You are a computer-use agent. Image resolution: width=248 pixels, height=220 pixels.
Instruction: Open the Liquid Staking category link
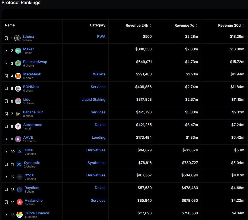click(x=93, y=99)
